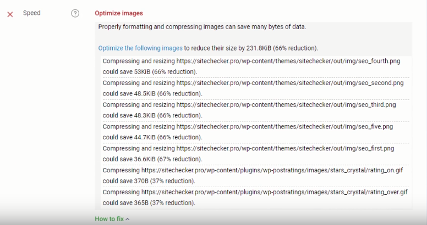This screenshot has height=225, width=427.
Task: Click the red X failed status icon
Action: [10, 14]
